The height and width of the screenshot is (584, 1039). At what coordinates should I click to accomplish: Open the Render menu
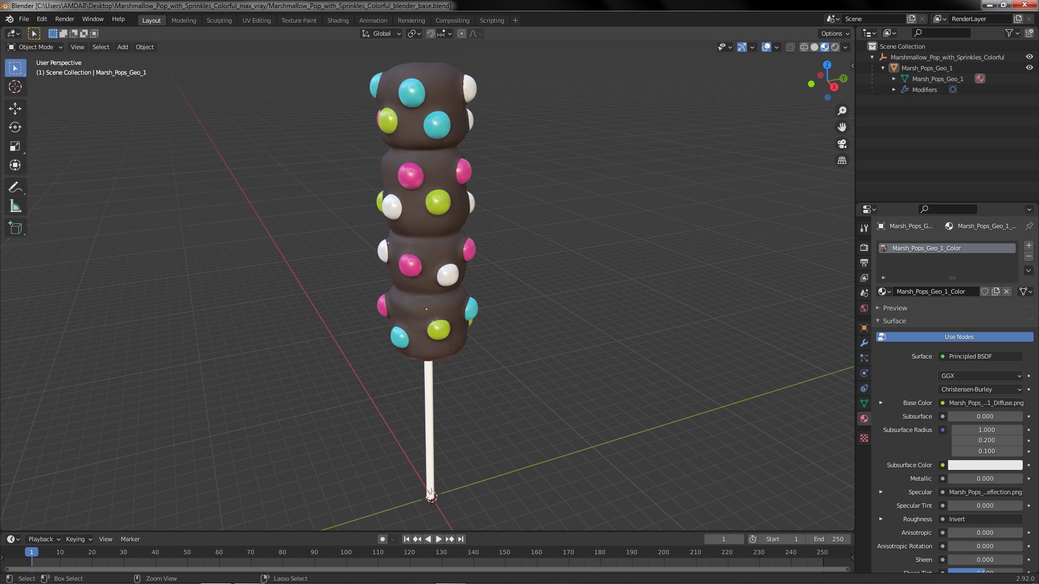(x=64, y=19)
